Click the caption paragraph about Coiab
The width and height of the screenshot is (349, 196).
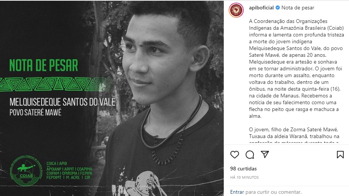297,68
